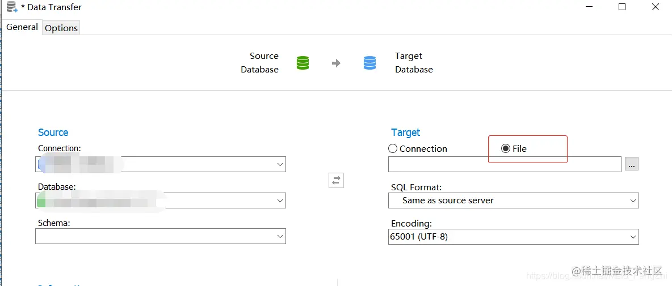Viewport: 672px width, 286px height.
Task: Click the swap source and target button
Action: tap(337, 180)
